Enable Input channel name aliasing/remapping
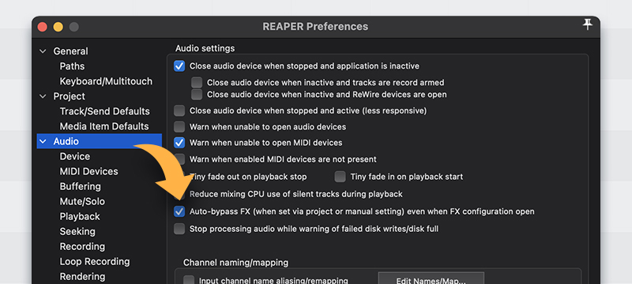The image size is (632, 284). [189, 280]
